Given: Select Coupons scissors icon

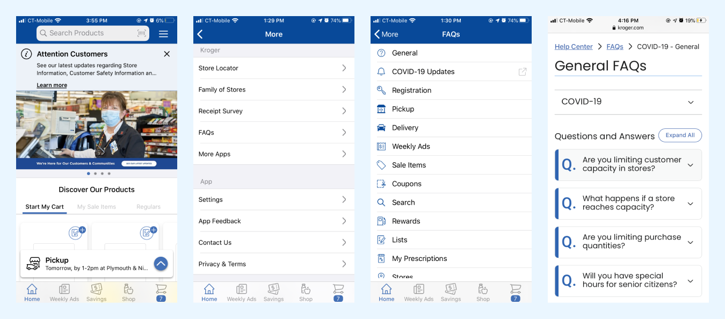Looking at the screenshot, I should pyautogui.click(x=381, y=184).
